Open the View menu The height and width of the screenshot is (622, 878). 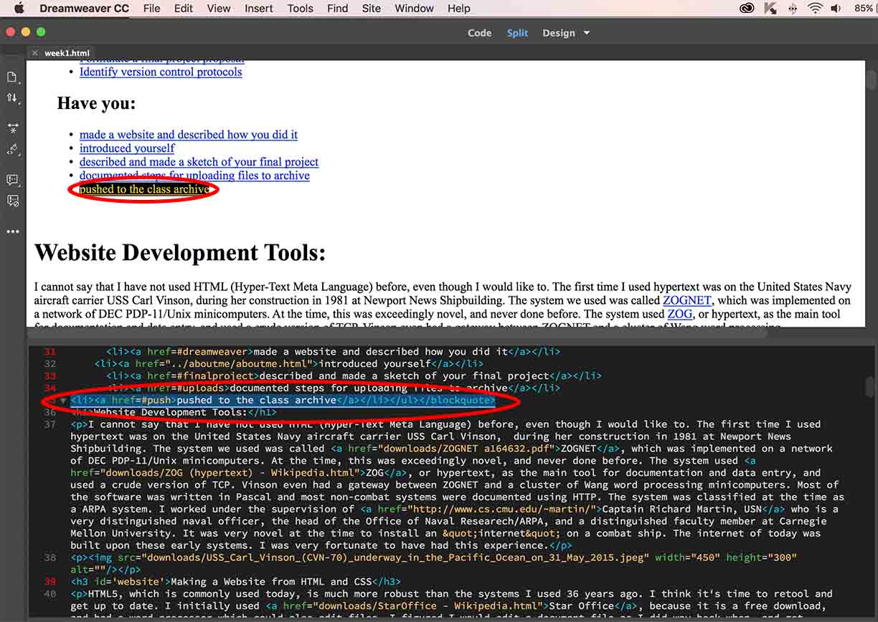(x=219, y=9)
